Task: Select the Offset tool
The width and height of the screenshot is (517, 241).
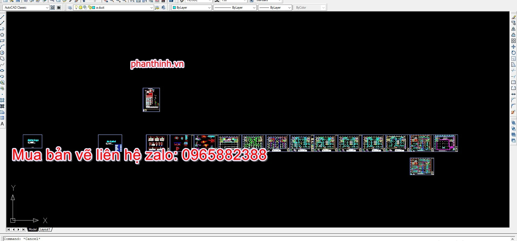Action: 513,35
